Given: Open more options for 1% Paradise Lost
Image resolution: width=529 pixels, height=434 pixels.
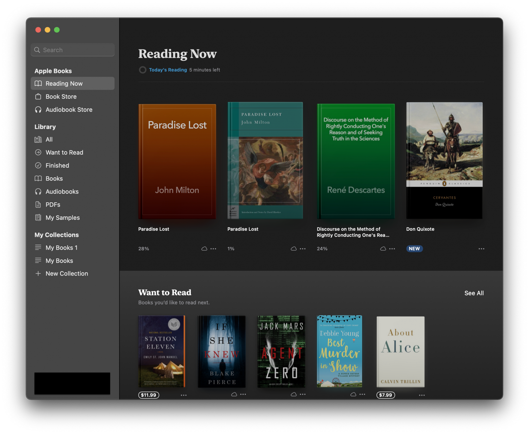Looking at the screenshot, I should click(303, 249).
